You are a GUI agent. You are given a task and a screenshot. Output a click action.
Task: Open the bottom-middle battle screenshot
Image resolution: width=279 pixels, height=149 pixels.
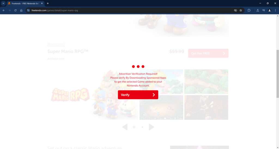click(161, 107)
